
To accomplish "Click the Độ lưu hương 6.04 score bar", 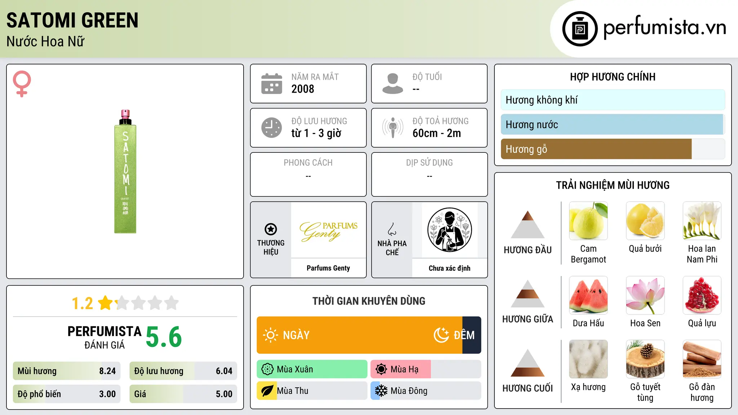I will point(183,371).
